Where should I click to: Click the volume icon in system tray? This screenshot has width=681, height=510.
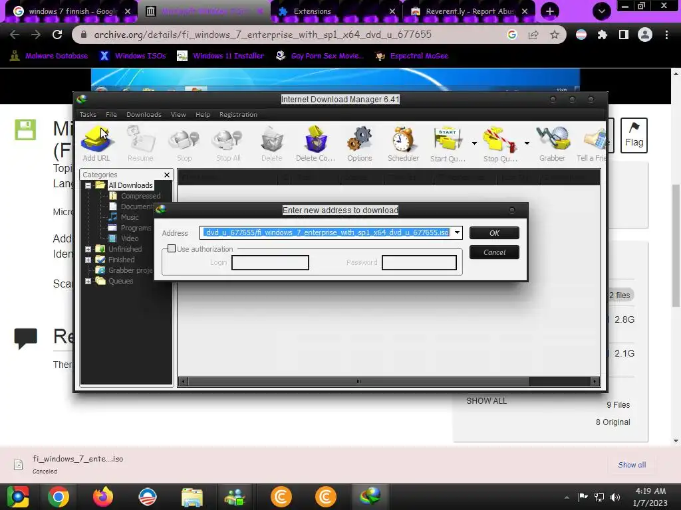click(615, 497)
